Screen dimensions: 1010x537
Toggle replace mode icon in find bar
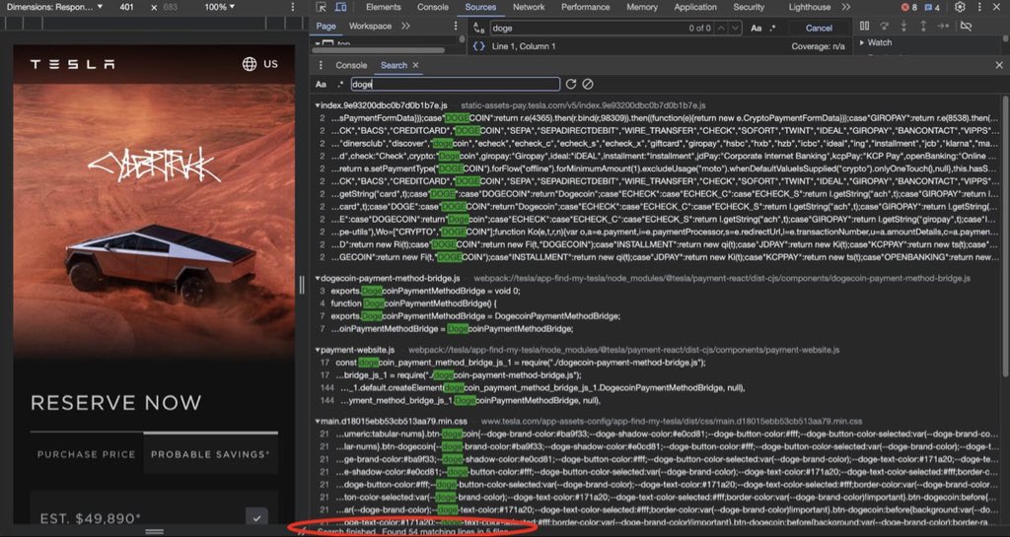pos(478,28)
